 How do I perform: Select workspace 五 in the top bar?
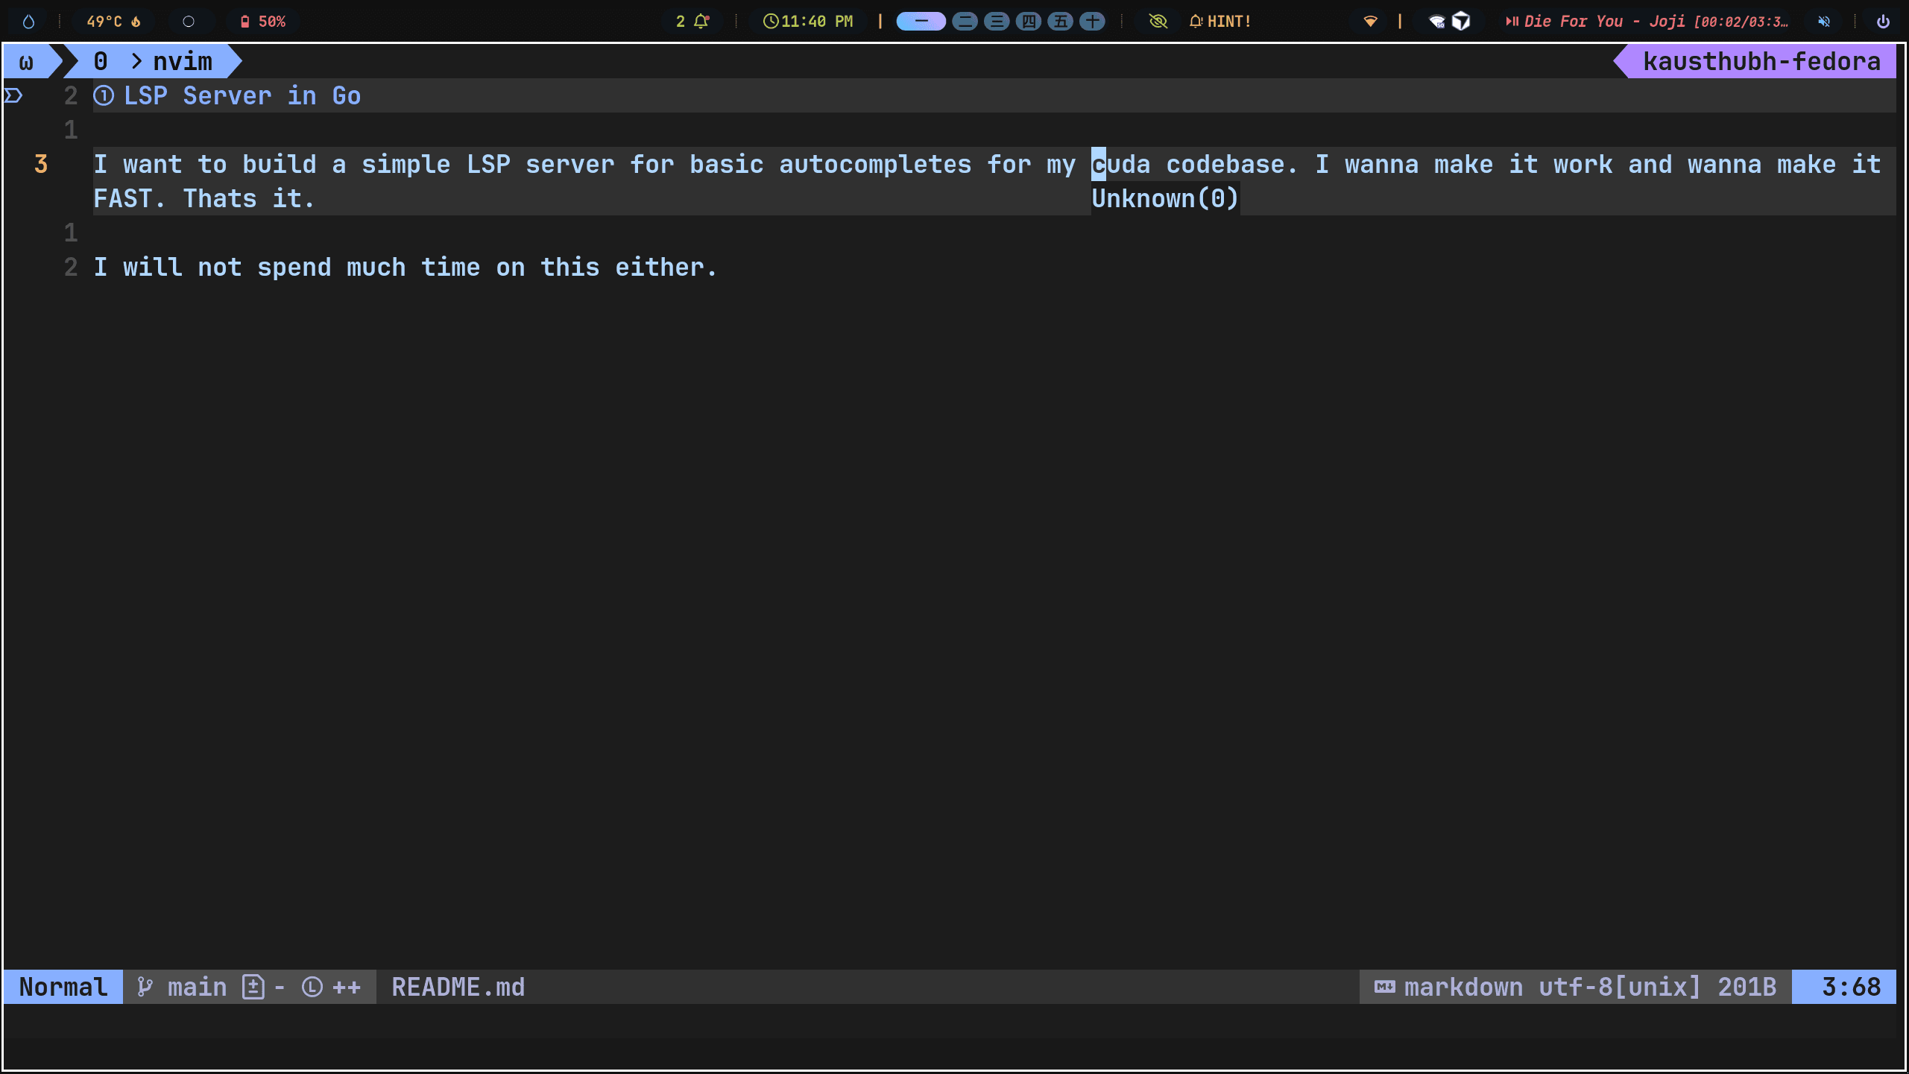(1061, 21)
